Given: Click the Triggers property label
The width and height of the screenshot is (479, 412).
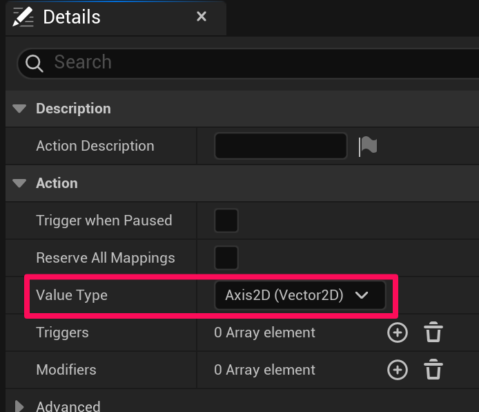Looking at the screenshot, I should click(62, 333).
